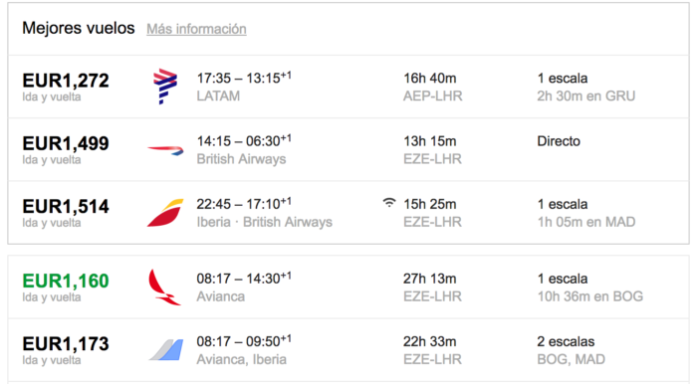Viewport: 697px width, 384px height.
Task: Choose the EUR1,514 Iberia flight price
Action: 66,207
